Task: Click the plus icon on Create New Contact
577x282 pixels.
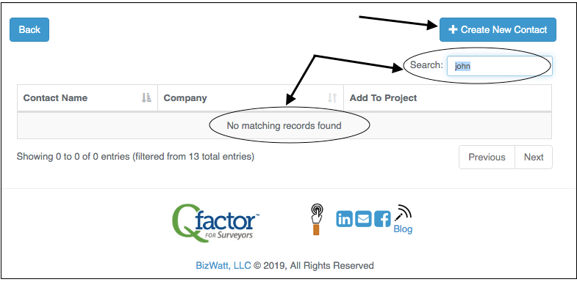Action: [x=453, y=29]
